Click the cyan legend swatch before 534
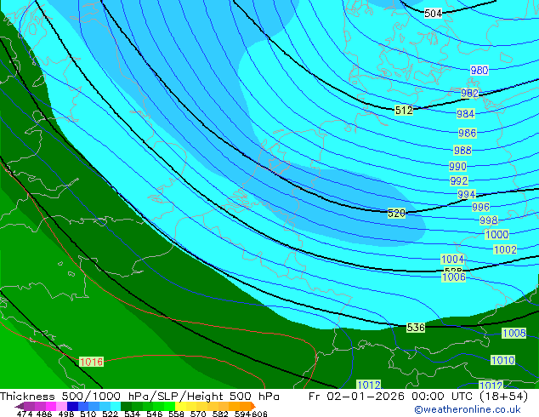 tap(116, 406)
